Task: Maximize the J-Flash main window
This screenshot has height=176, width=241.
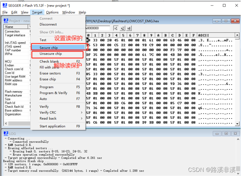Action: pos(224,6)
